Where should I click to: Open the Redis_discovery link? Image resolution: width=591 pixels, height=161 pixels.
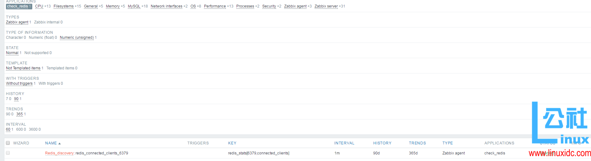pos(59,153)
